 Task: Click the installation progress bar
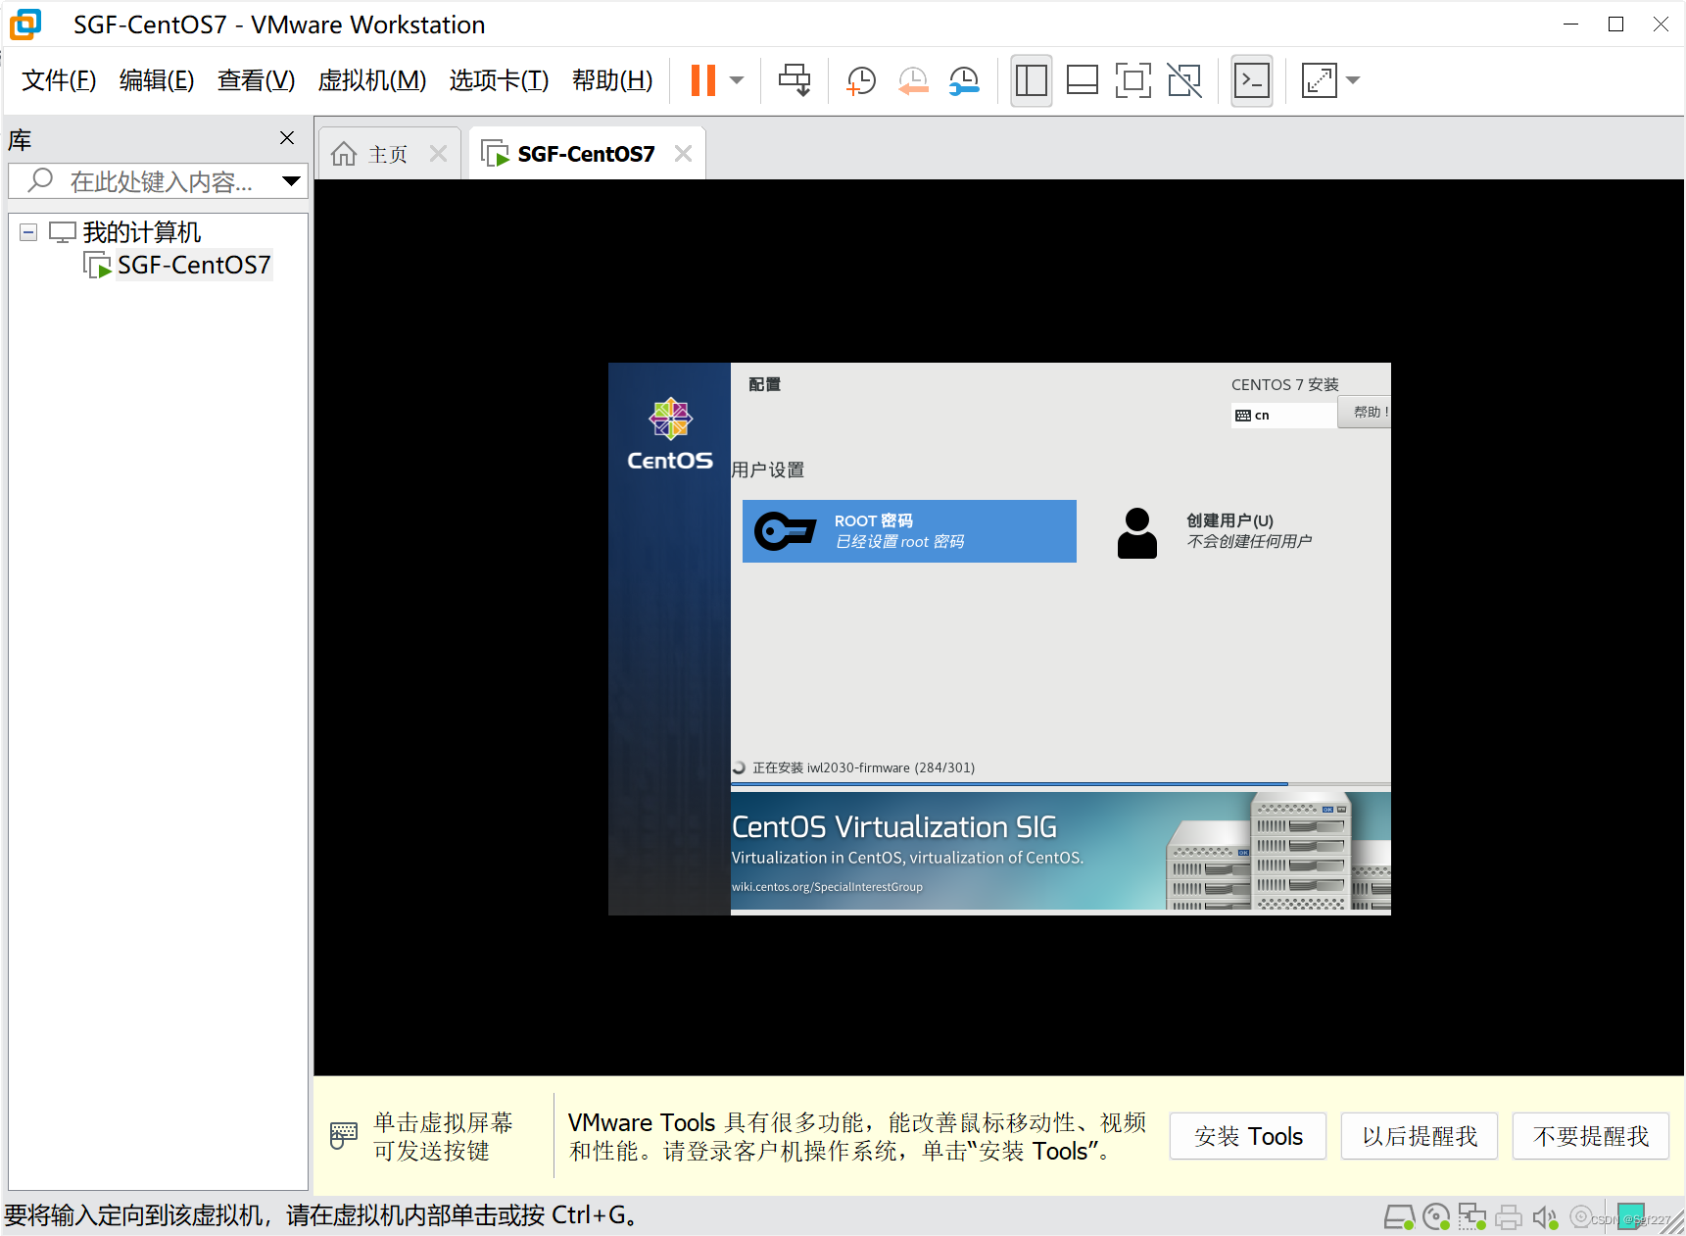[x=1061, y=784]
